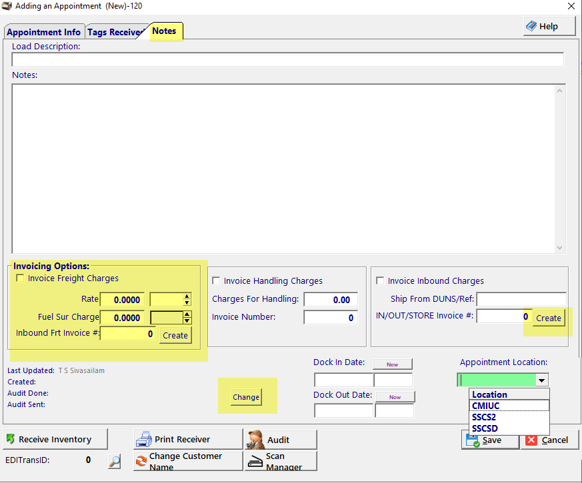The height and width of the screenshot is (483, 582).
Task: Select the Notes tab
Action: coord(164,31)
